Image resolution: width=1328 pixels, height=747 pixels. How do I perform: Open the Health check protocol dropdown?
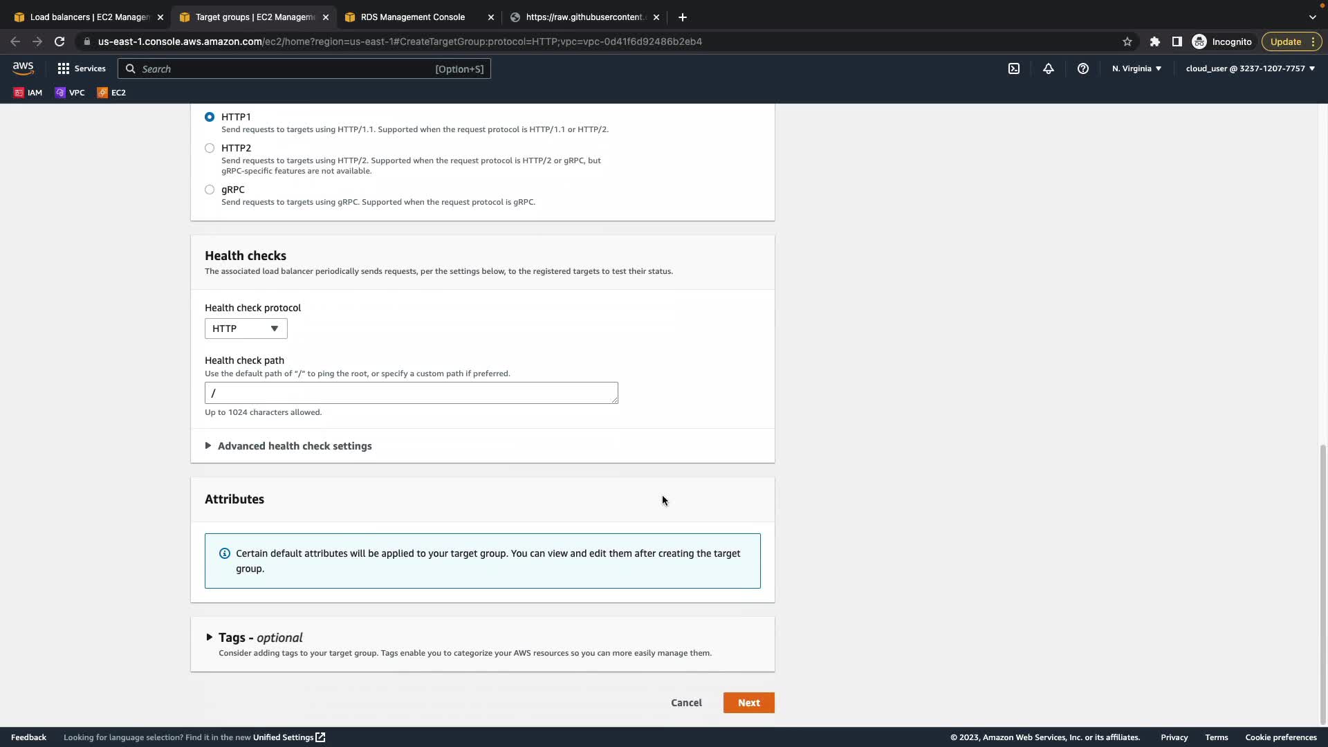[x=246, y=329]
